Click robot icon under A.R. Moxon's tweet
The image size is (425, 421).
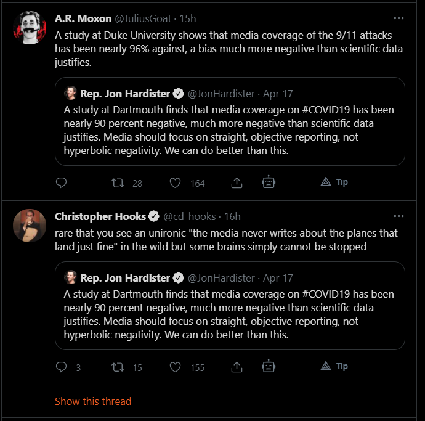pos(268,182)
